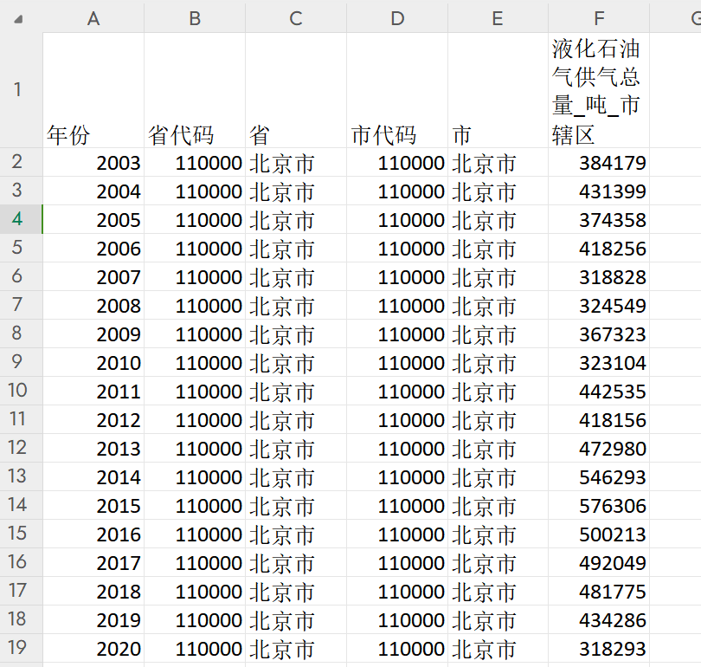
Task: Select the row 12 header
Action: [x=18, y=448]
